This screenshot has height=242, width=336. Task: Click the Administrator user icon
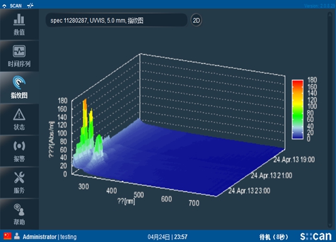(x=17, y=236)
